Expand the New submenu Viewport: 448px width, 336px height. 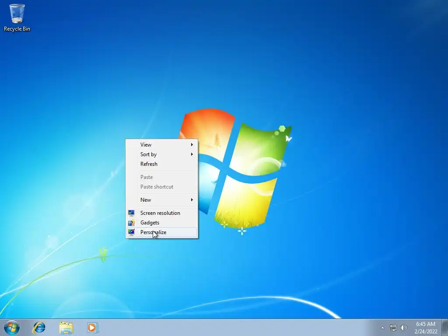click(162, 199)
